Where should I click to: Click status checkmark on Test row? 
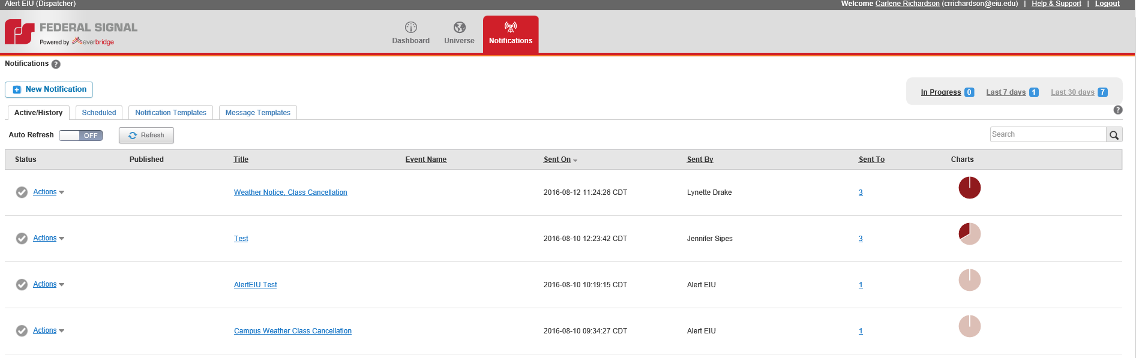coord(22,239)
